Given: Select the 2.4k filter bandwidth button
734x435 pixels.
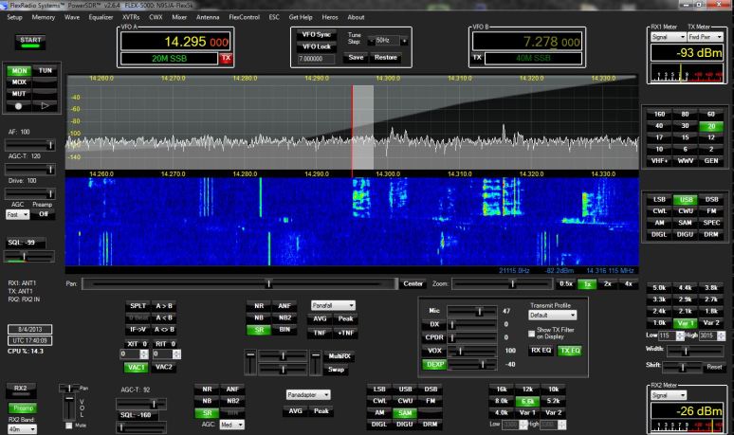Looking at the screenshot, I should [658, 310].
